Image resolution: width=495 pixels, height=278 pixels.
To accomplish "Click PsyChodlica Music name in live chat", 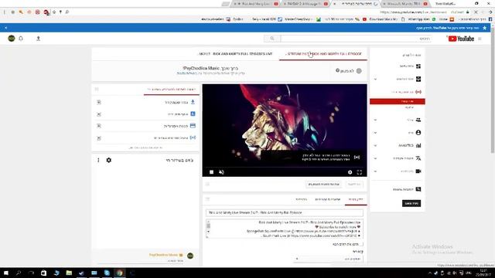I will [163, 255].
